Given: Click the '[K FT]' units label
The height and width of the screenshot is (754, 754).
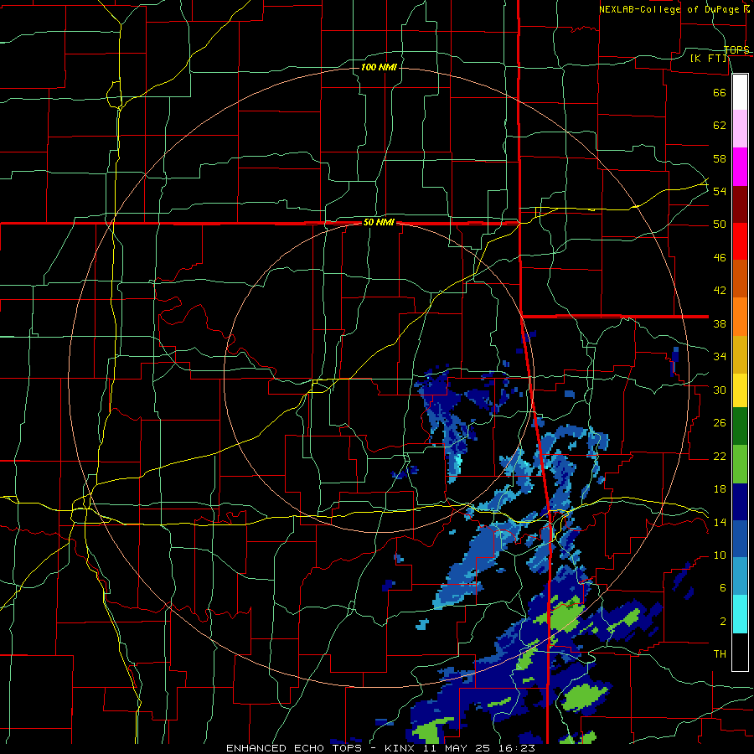Looking at the screenshot, I should (709, 59).
